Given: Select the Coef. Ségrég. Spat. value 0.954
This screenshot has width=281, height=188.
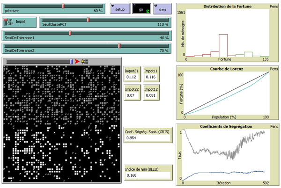Looking at the screenshot, I should tap(148, 138).
